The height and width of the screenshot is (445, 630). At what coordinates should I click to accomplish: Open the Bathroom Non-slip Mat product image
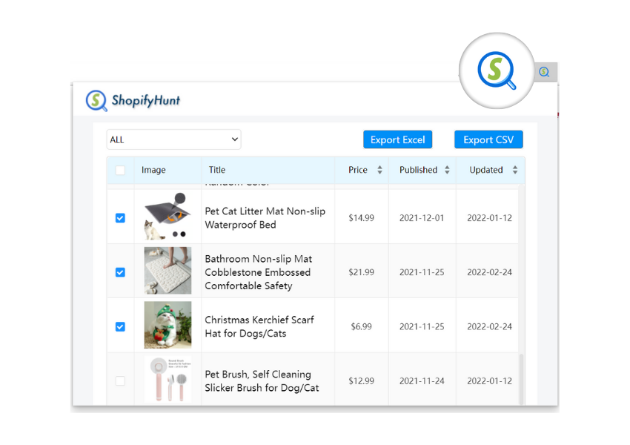168,271
